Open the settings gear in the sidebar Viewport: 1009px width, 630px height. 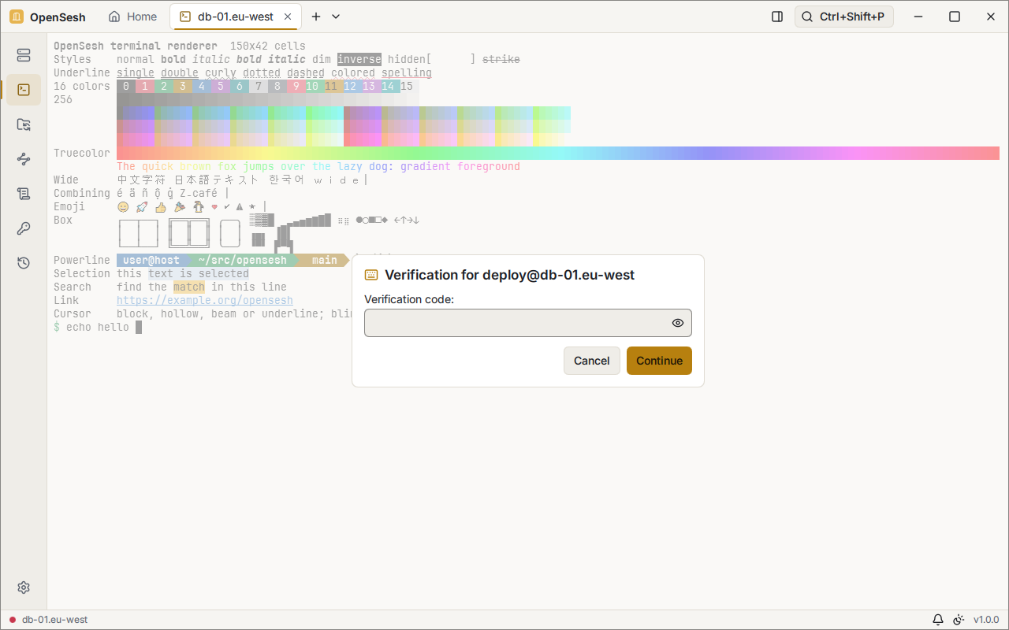pos(24,587)
